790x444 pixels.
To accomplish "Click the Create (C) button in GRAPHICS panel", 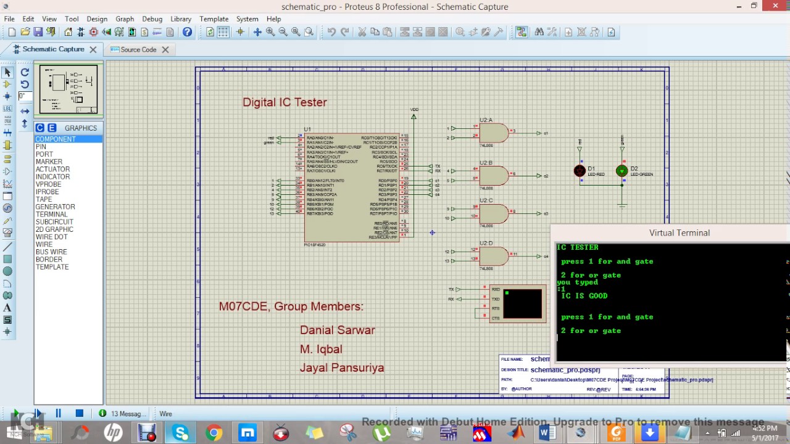I will click(x=40, y=128).
